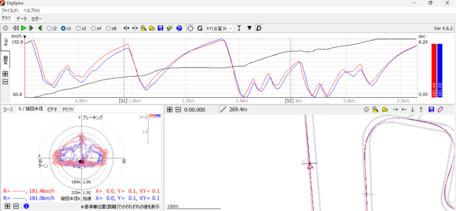This screenshot has width=456, height=211.
Task: Click the minus zoom button in map toolbar
Action: (178, 109)
